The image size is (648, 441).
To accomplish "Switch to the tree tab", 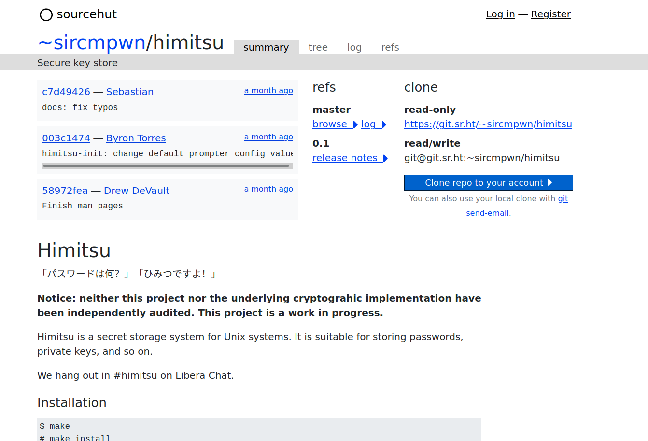I will tap(318, 47).
